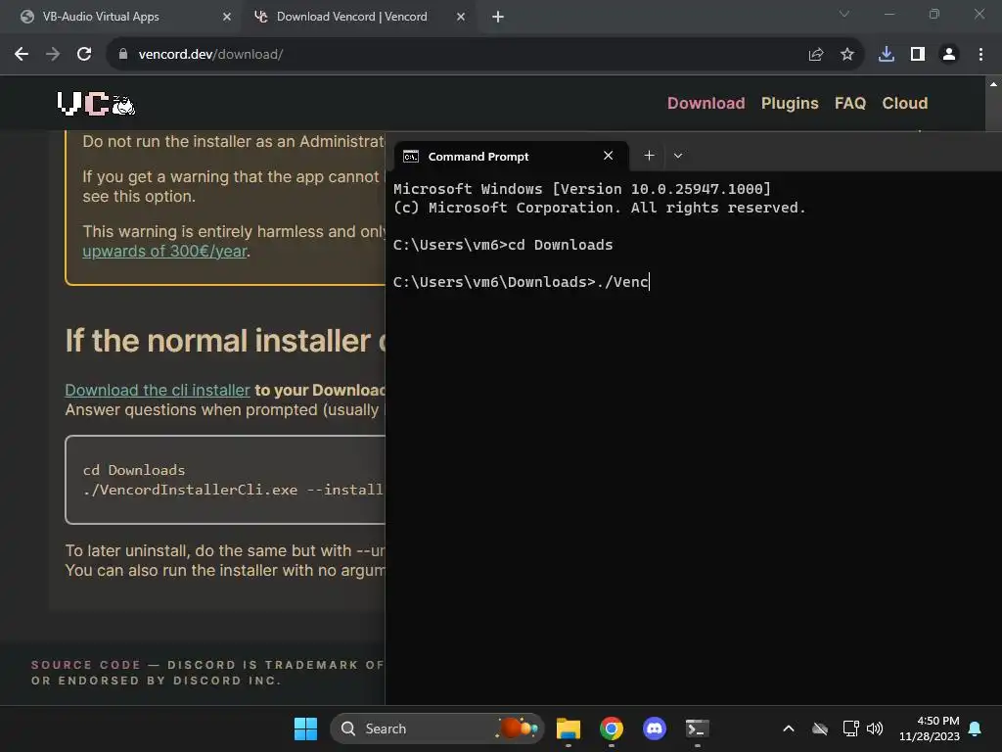Open notifications bell icon
This screenshot has width=1002, height=752.
(975, 728)
